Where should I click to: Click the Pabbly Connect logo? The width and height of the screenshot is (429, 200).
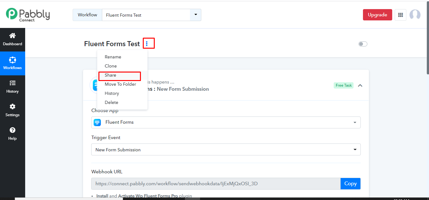click(x=28, y=15)
